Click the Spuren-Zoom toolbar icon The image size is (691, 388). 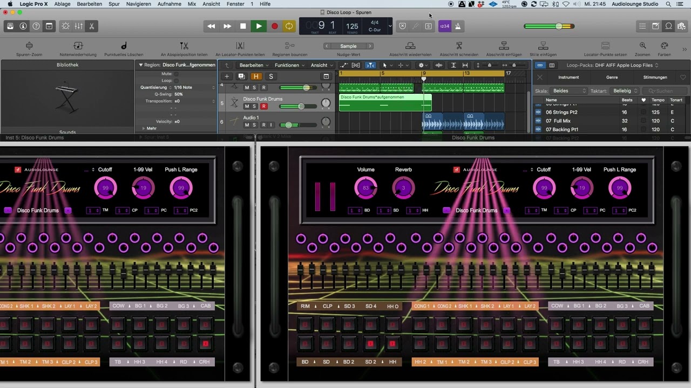29,46
